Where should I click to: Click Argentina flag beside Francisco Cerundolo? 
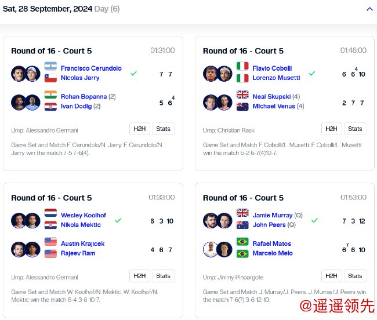pyautogui.click(x=50, y=67)
